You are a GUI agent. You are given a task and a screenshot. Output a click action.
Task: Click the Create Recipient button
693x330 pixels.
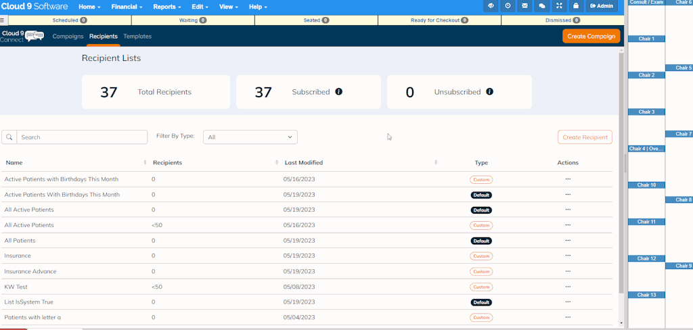(x=585, y=137)
